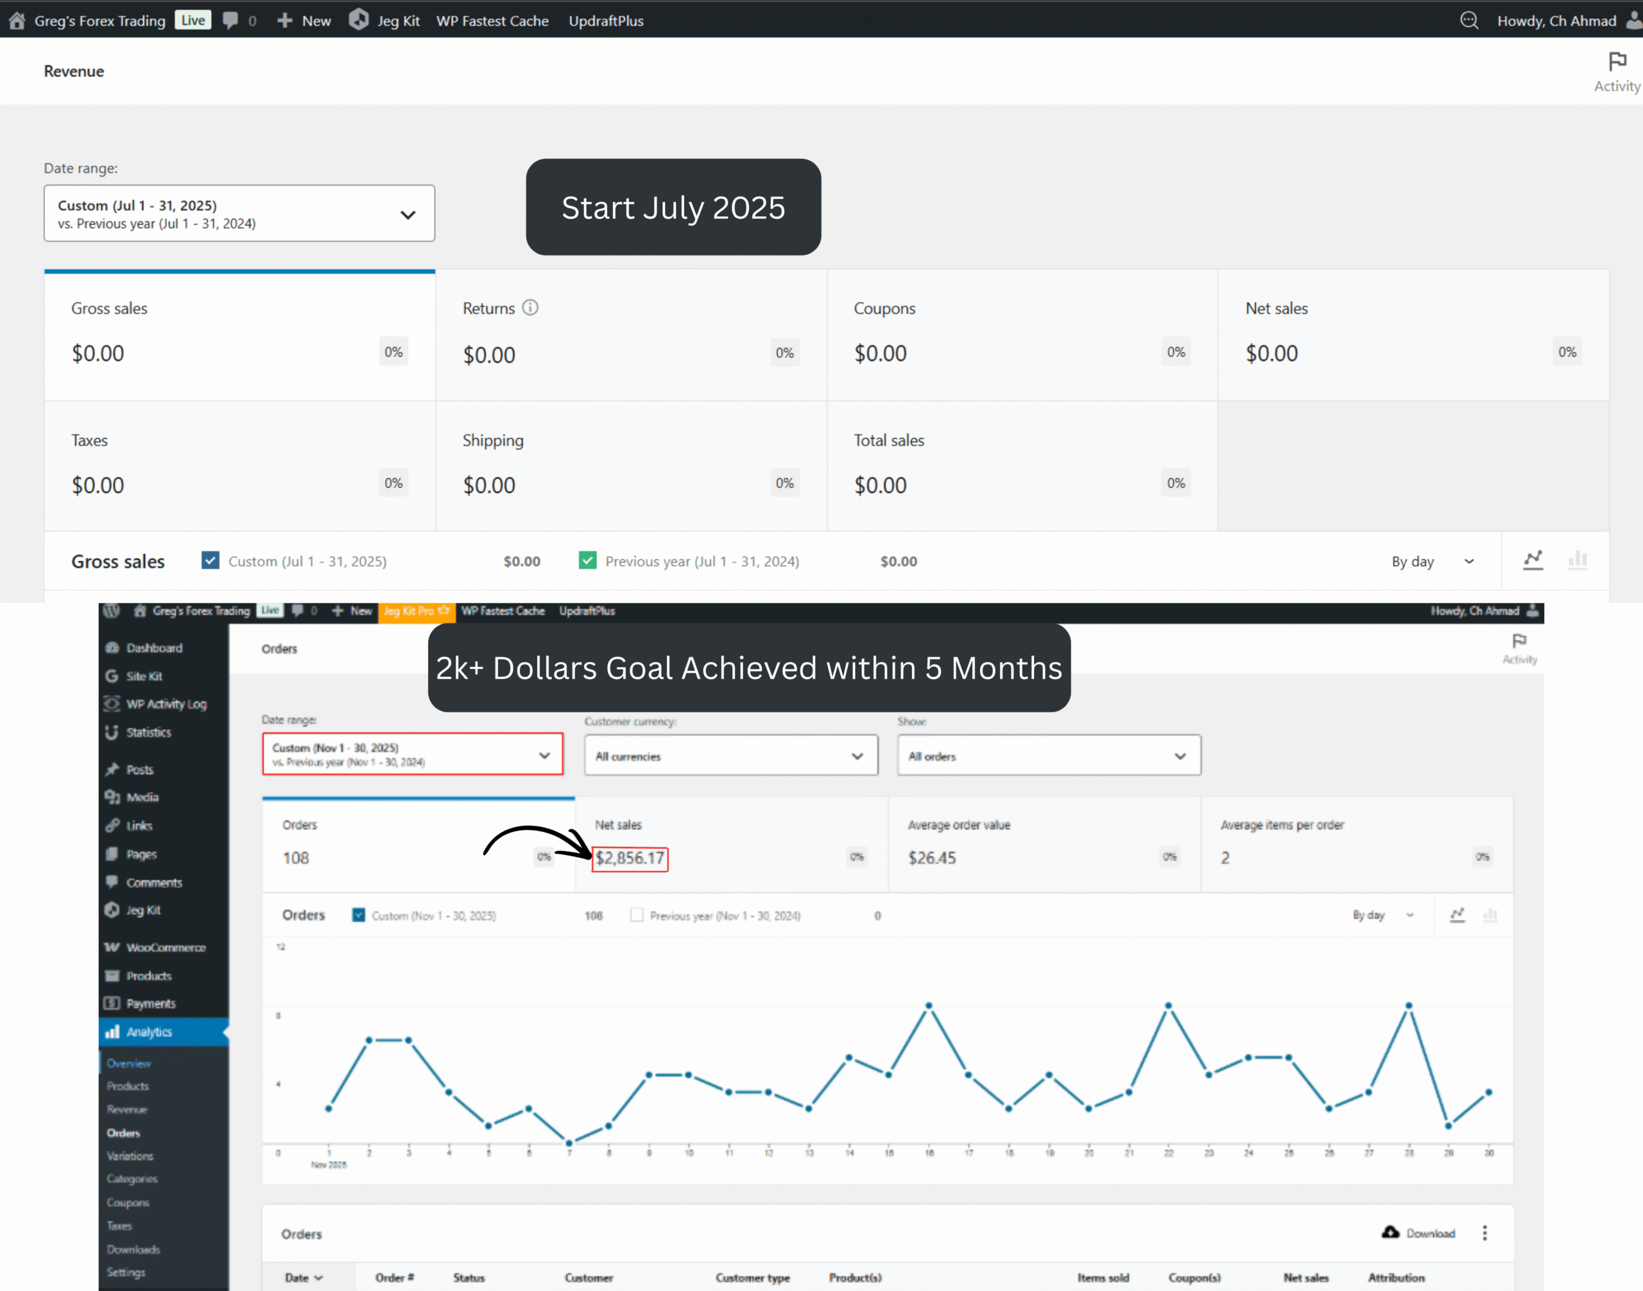The image size is (1643, 1291).
Task: Open WP Fastest Cache menu
Action: (492, 21)
